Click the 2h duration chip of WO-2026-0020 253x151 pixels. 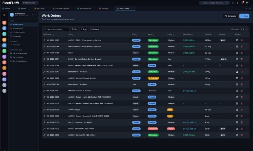[223, 40]
